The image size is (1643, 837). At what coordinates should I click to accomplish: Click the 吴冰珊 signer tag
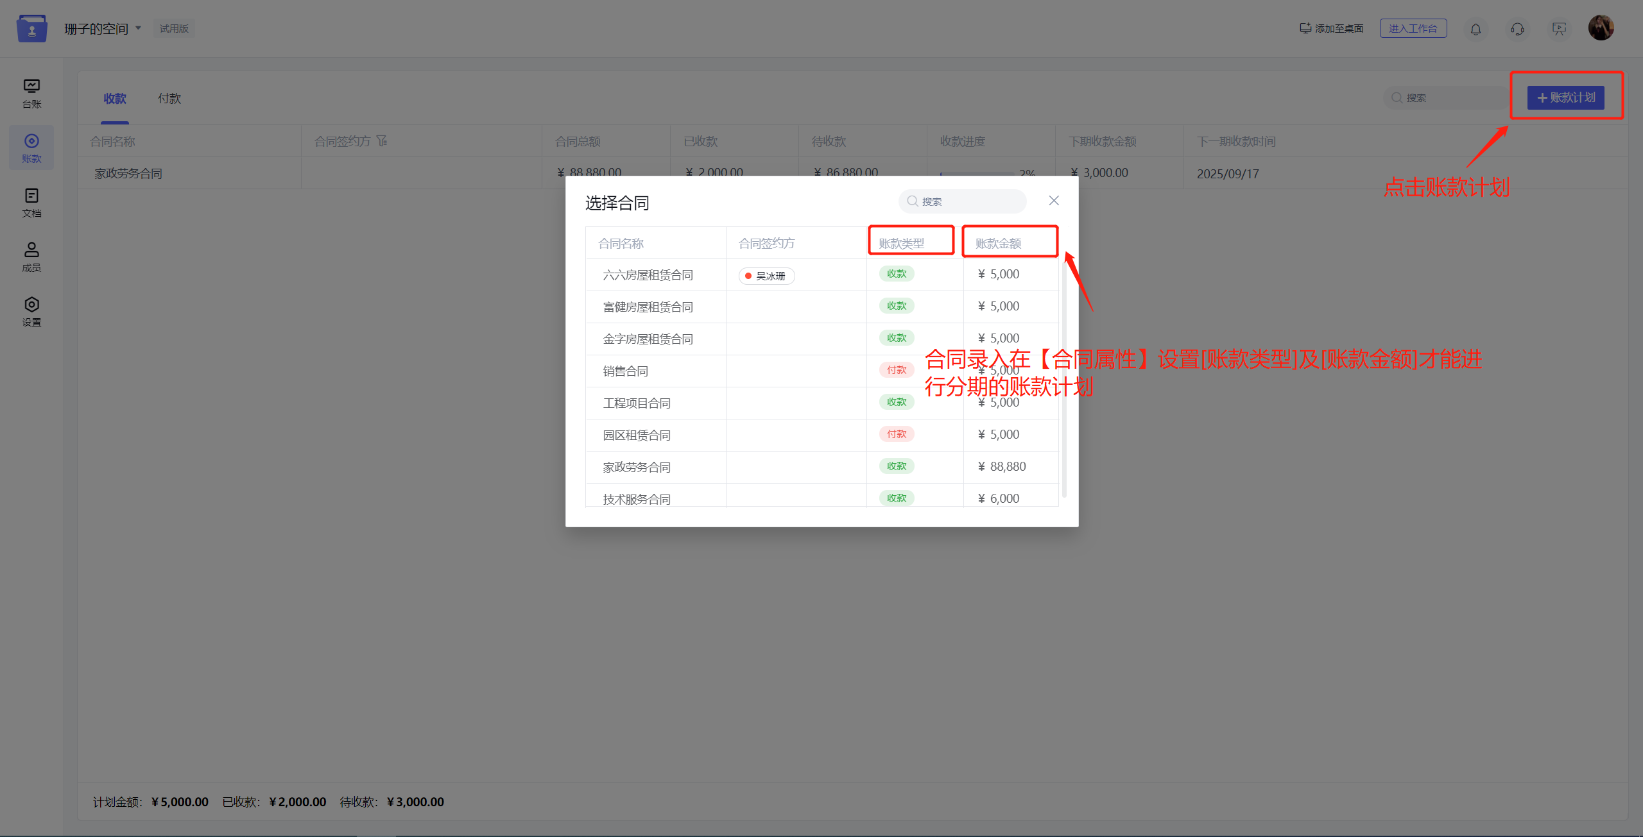766,276
